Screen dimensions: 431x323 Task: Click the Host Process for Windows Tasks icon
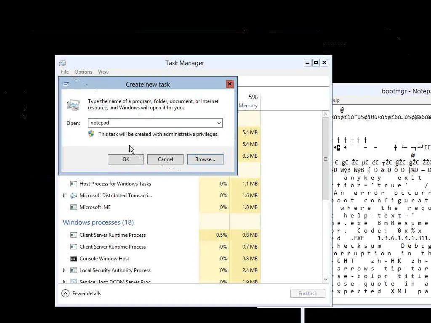[x=73, y=184]
